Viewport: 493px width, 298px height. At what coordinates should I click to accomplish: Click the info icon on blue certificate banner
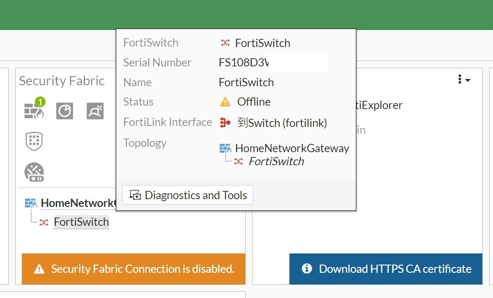[x=306, y=268]
